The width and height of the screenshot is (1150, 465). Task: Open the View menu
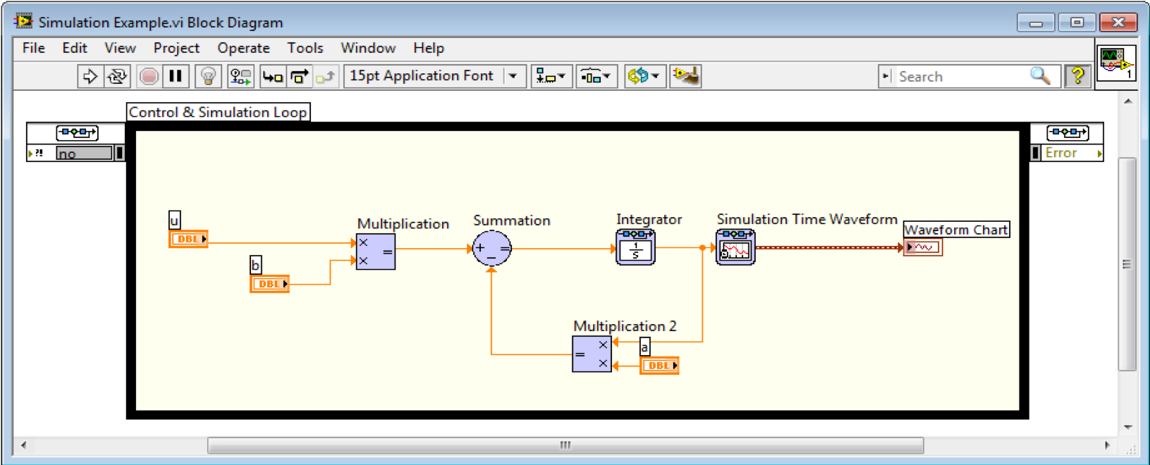[x=120, y=48]
